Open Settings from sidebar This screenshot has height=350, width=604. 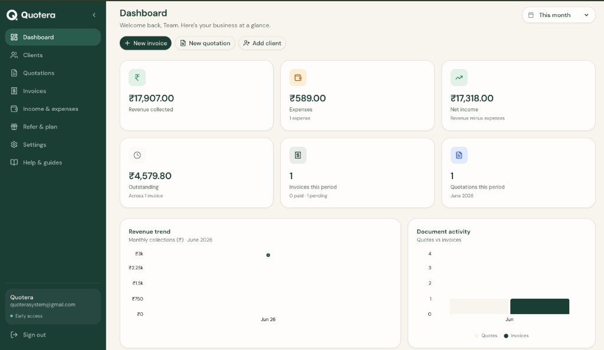[52, 144]
